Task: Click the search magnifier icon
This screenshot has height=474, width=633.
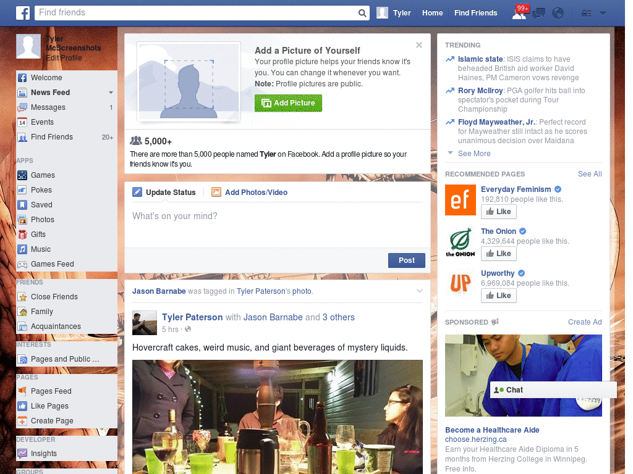Action: [x=362, y=13]
